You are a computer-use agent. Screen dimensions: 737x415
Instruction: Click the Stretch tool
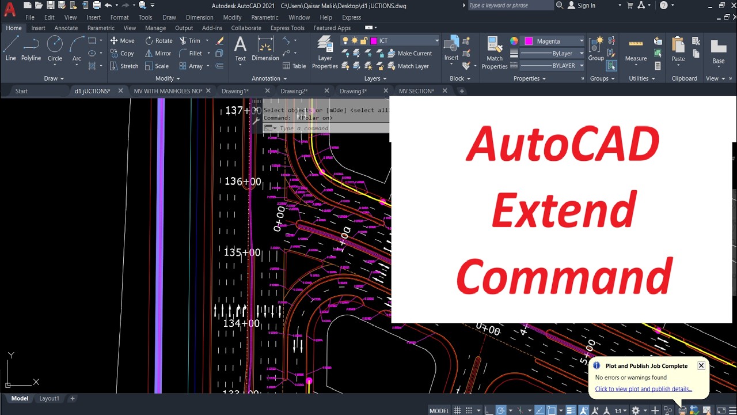click(x=124, y=66)
